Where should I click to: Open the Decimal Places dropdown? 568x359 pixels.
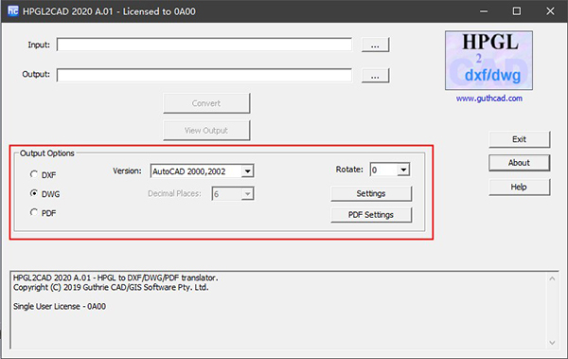tap(247, 193)
